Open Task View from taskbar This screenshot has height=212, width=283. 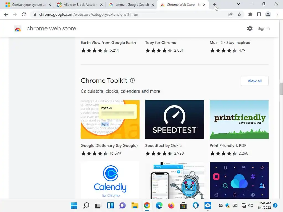[98, 205]
